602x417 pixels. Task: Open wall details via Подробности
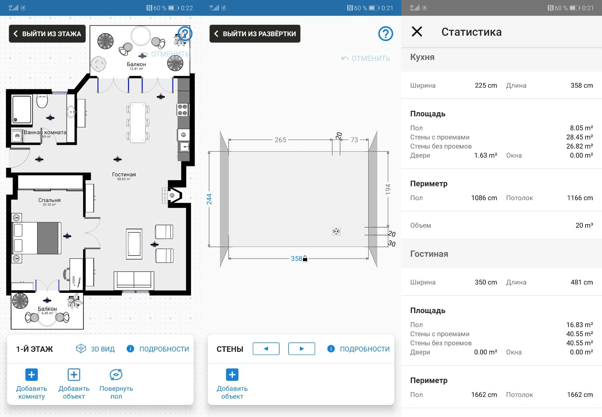coord(359,349)
